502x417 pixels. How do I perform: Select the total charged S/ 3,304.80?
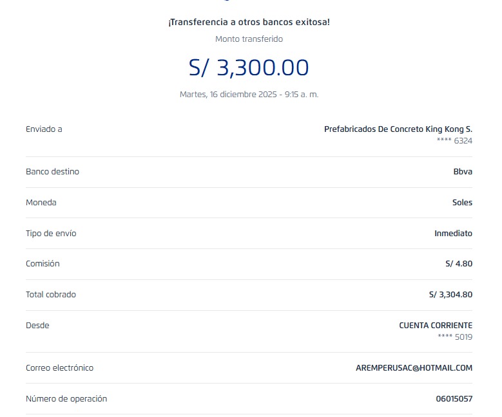(x=450, y=295)
